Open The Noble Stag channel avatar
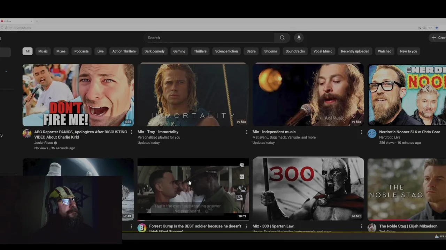This screenshot has height=250, width=446. pyautogui.click(x=372, y=228)
